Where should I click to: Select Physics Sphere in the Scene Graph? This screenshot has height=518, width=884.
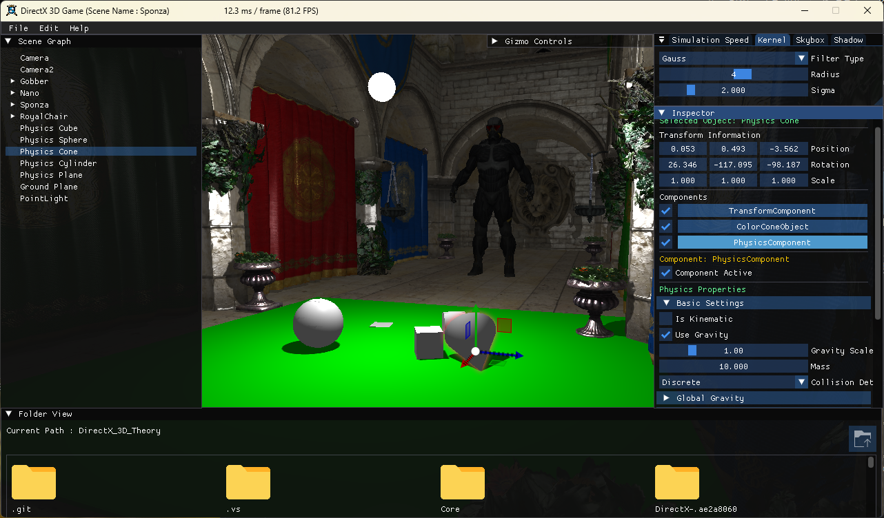53,139
